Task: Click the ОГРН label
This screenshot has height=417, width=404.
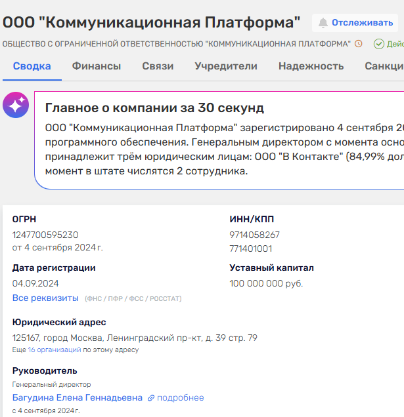Action: pyautogui.click(x=24, y=219)
